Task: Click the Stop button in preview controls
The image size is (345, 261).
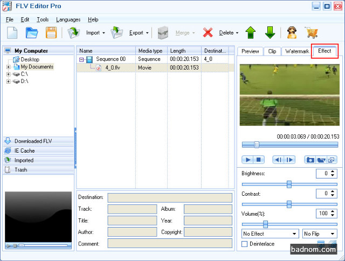Action: click(259, 160)
